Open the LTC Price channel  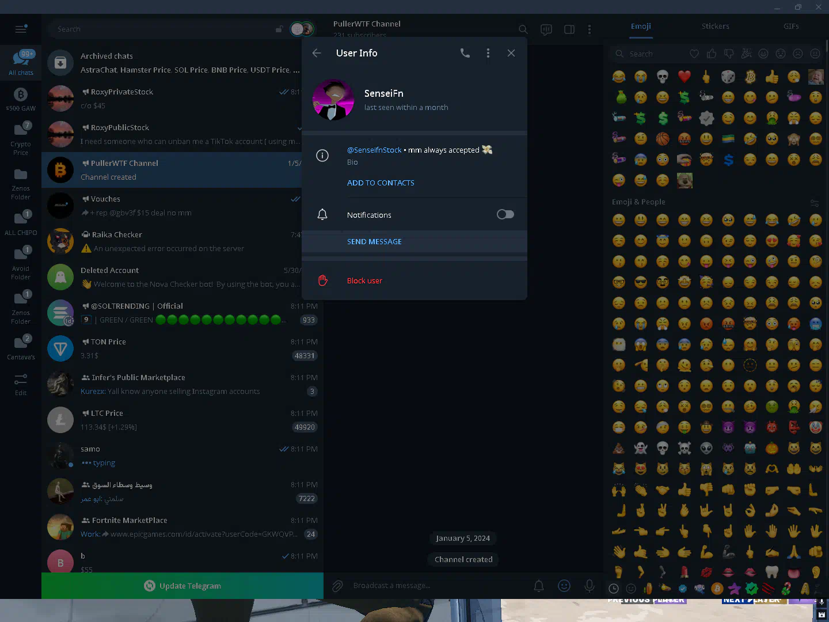tap(182, 420)
